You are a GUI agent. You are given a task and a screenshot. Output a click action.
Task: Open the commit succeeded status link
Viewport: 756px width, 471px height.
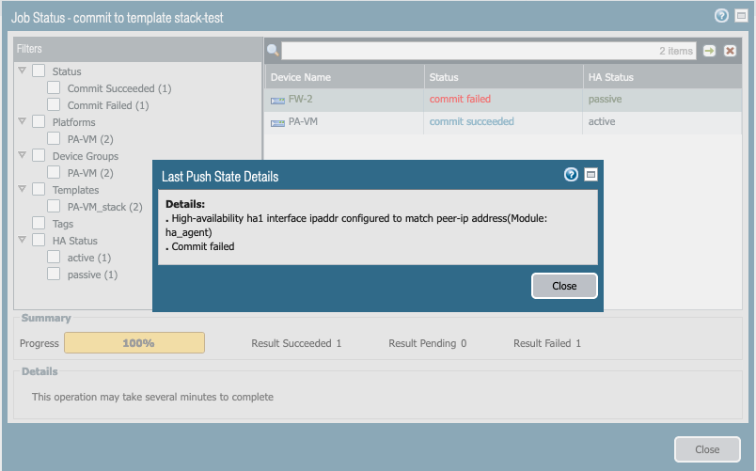tap(471, 121)
